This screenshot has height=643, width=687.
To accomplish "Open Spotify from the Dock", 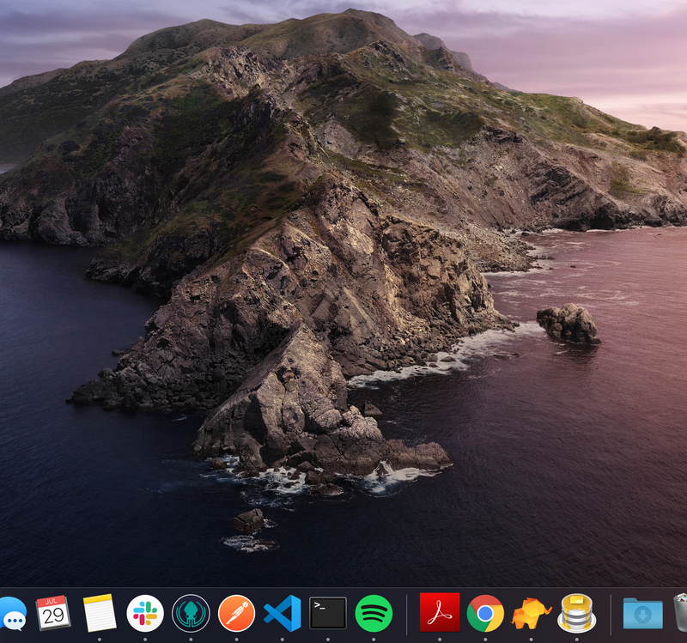I will pyautogui.click(x=374, y=613).
